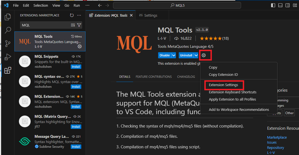Screen dimensions: 299x155
Task: Install Message Query Language extension
Action: pos(76,147)
